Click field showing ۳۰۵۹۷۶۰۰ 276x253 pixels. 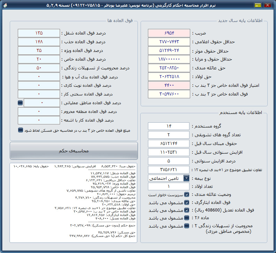169,94
